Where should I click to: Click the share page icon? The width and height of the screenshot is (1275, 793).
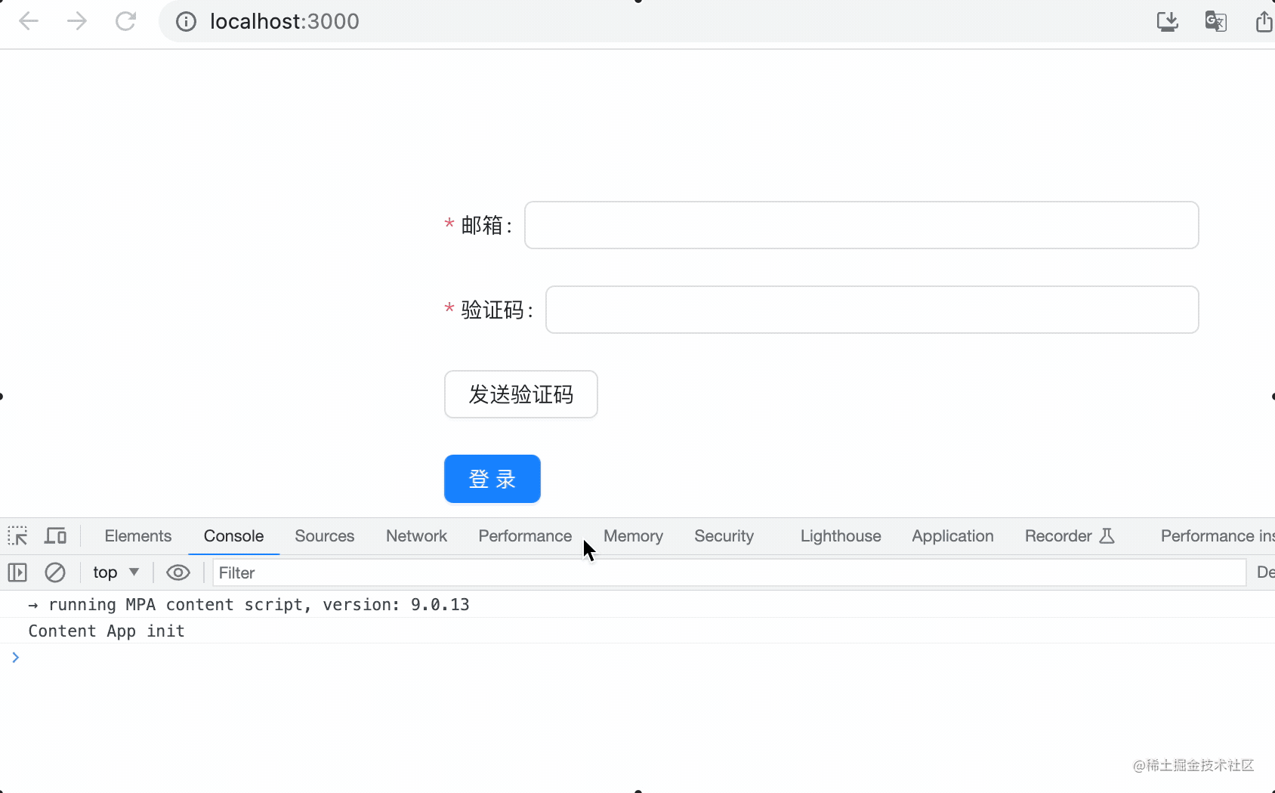pos(1264,21)
